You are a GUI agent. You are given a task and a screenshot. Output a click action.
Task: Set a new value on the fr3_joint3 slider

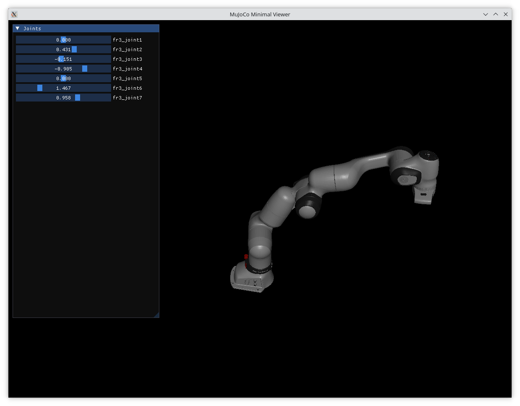coord(61,59)
